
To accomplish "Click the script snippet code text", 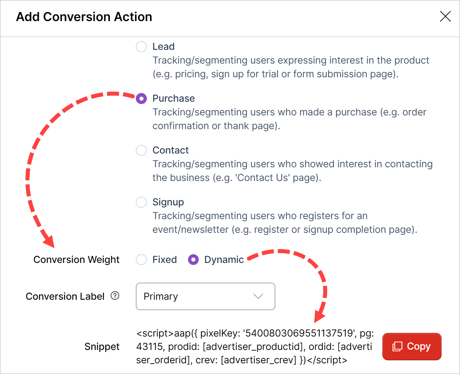I will (254, 347).
